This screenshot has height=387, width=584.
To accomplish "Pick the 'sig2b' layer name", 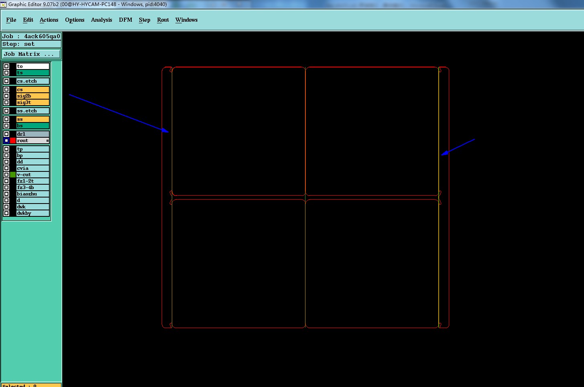I will coord(33,96).
